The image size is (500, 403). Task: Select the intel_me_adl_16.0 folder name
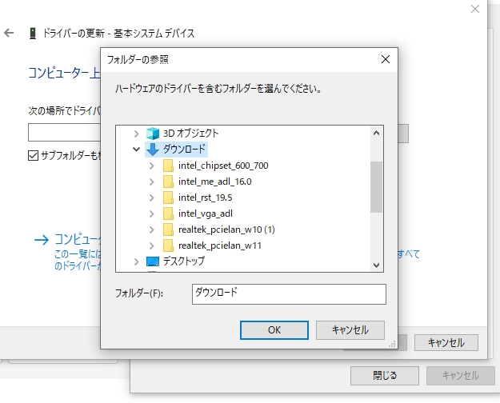(x=215, y=182)
